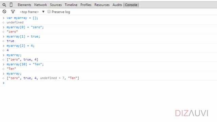Screen dimensions: 217x122
Task: Select the Profiles tab
Action: pos(86,5)
